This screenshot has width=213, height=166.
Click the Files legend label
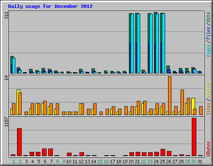click(x=208, y=33)
